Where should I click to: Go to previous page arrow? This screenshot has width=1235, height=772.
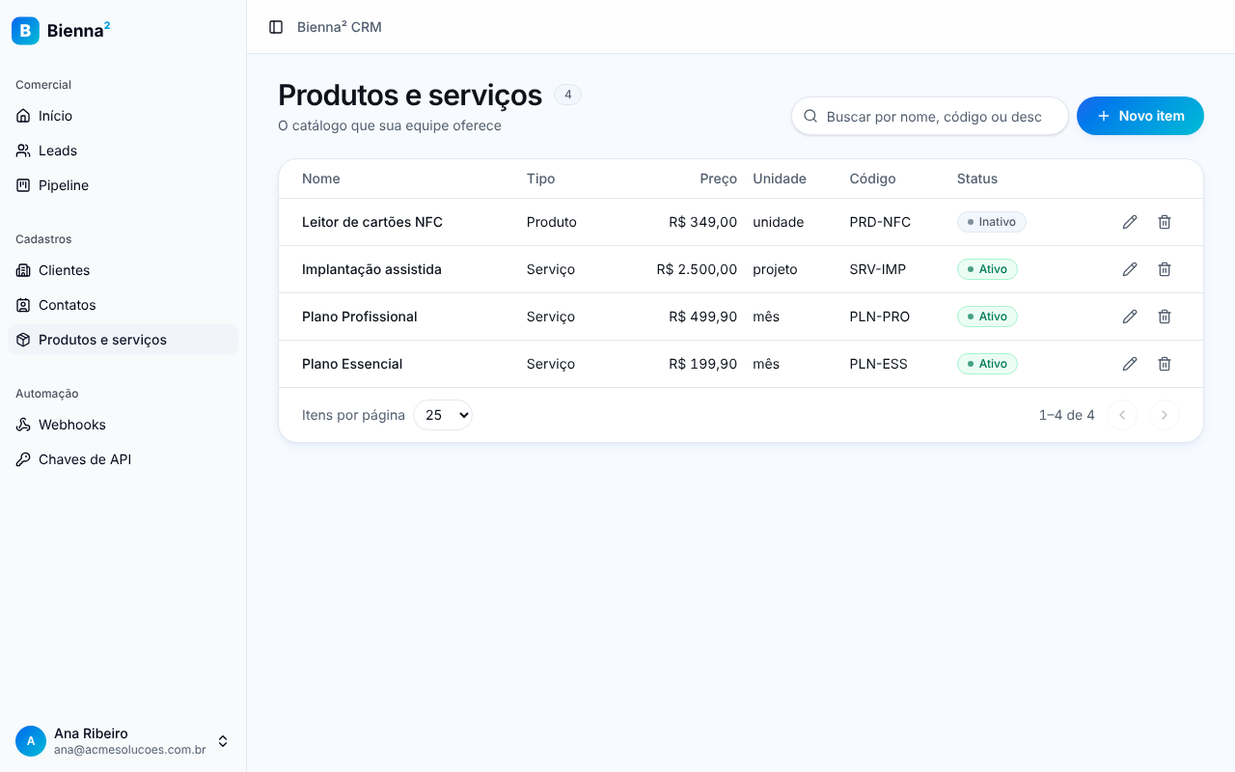click(1122, 415)
